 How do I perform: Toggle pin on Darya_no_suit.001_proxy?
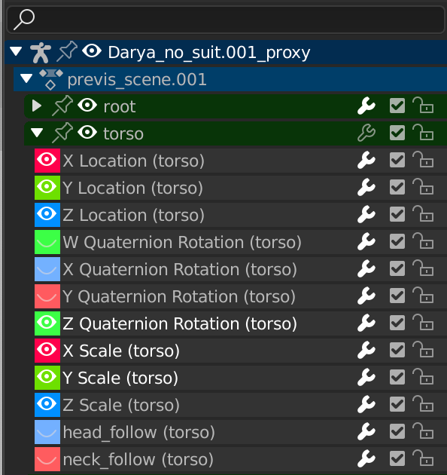click(x=67, y=51)
